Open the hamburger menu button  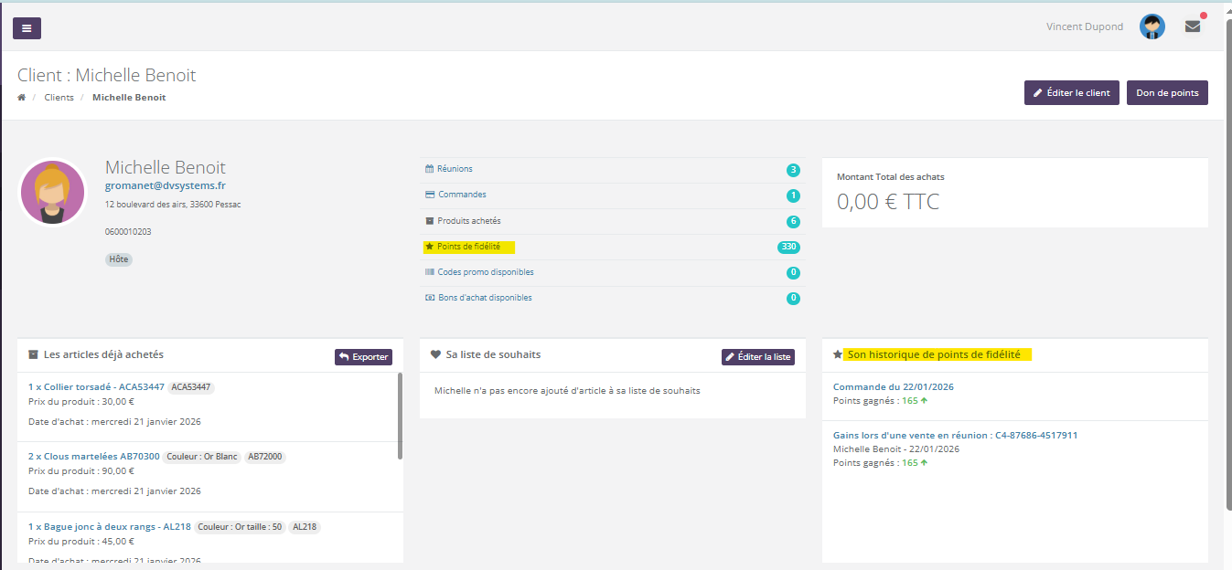27,28
